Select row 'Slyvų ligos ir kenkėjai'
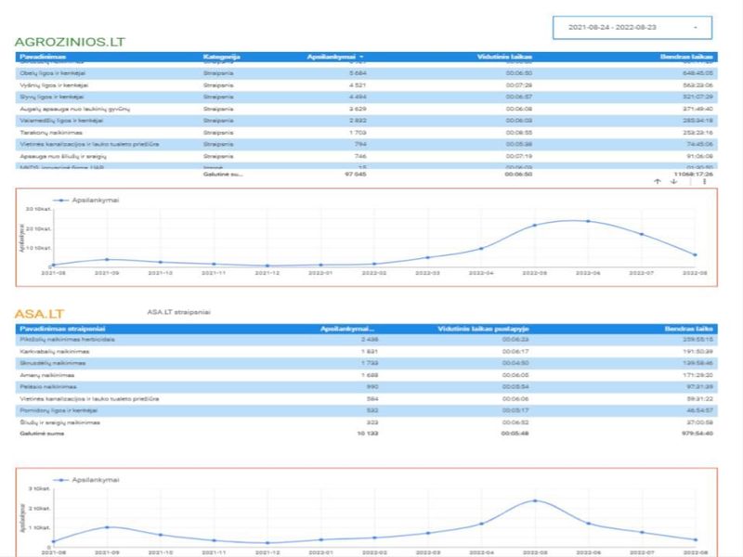 [x=366, y=97]
